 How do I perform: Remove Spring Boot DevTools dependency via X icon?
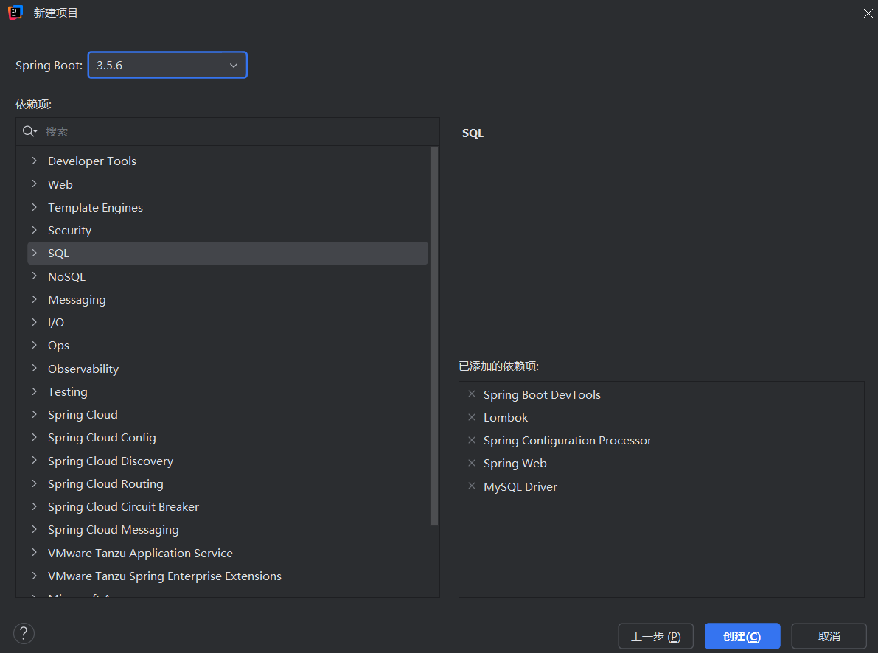tap(472, 394)
